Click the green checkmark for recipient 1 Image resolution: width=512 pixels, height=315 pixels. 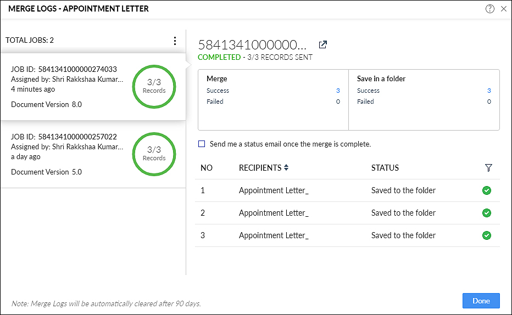pos(487,190)
